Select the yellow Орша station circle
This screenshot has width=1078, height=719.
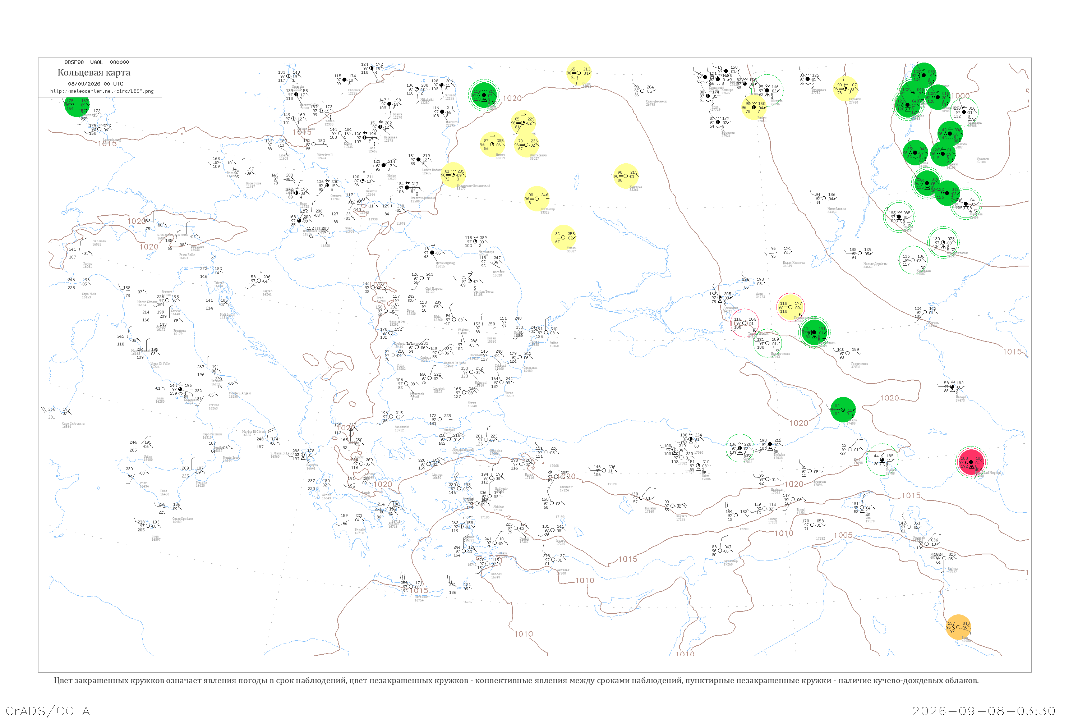pos(579,73)
